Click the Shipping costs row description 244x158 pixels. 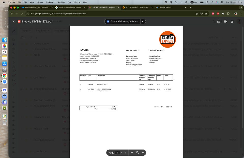tap(102, 84)
